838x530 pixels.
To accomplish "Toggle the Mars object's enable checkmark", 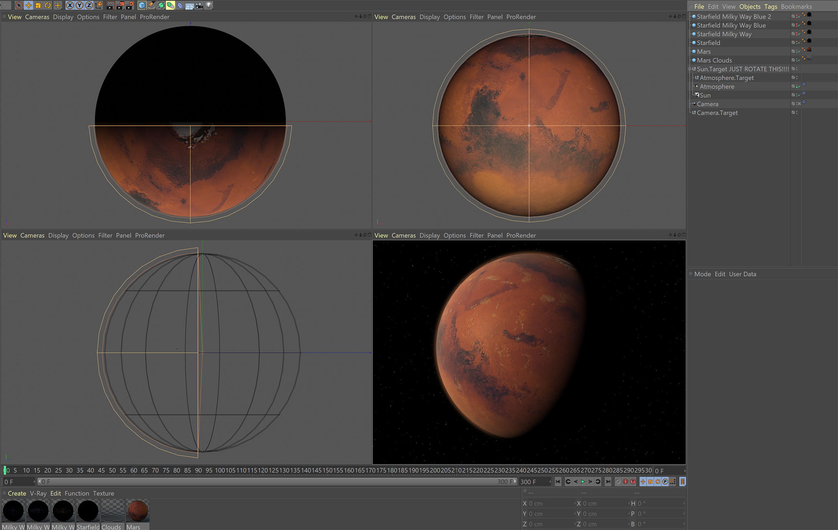I will pos(799,52).
